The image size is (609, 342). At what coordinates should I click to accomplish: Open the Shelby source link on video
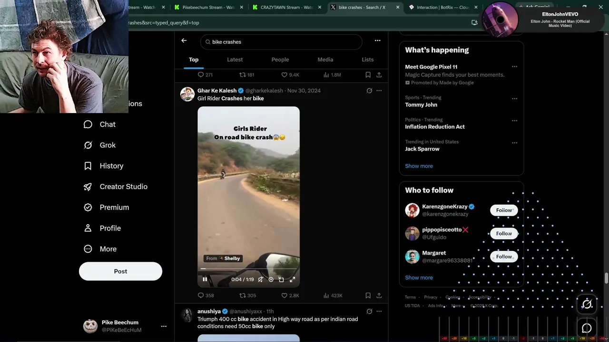(223, 258)
